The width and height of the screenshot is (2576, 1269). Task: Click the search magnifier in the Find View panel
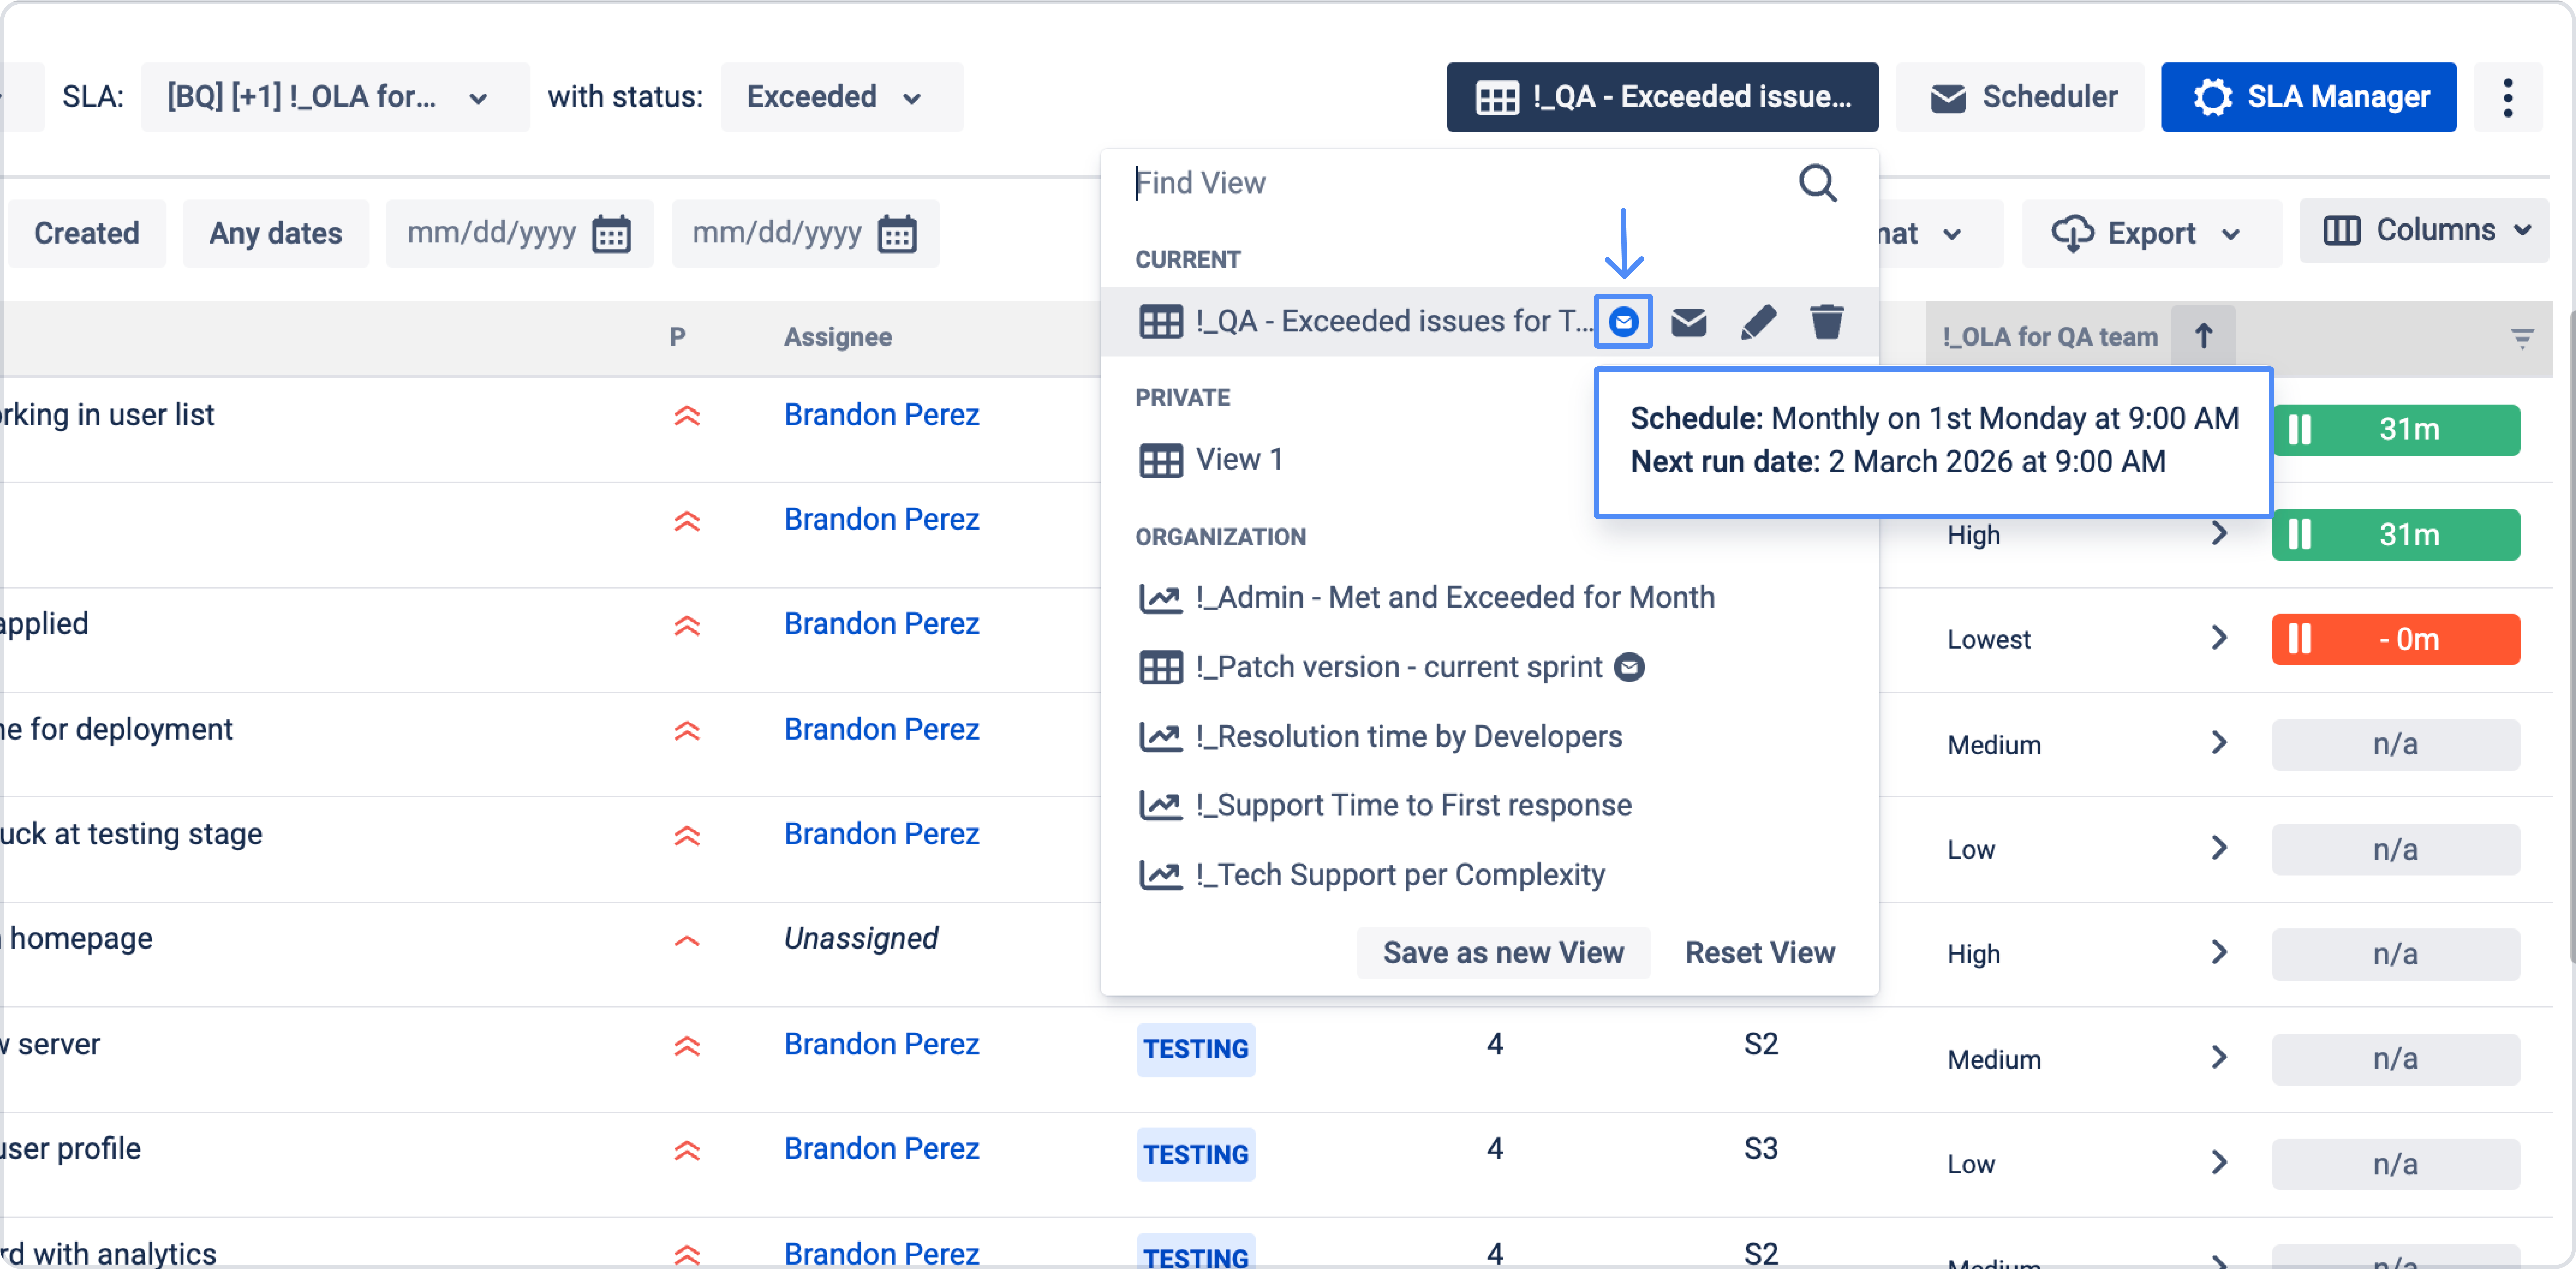(x=1818, y=183)
